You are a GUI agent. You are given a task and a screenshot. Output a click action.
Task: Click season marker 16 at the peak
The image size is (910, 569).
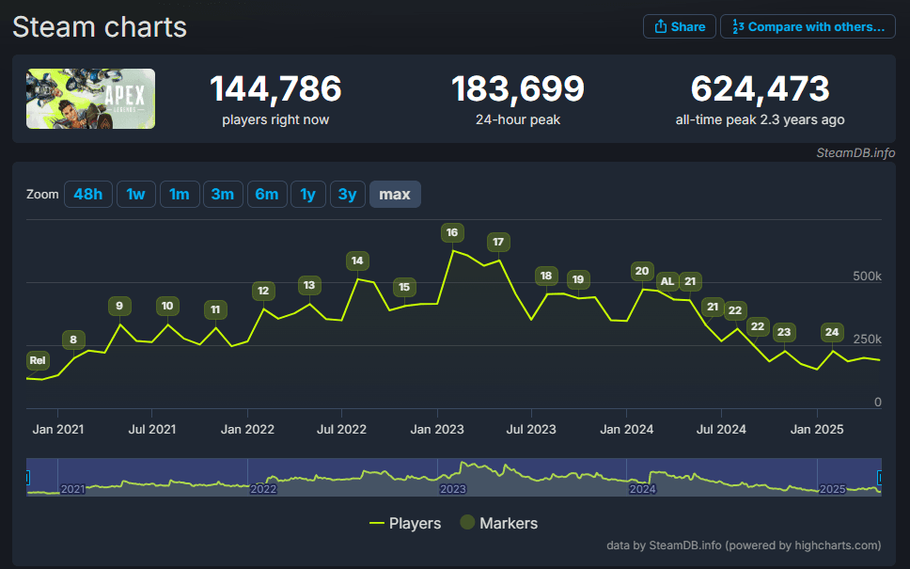point(452,233)
